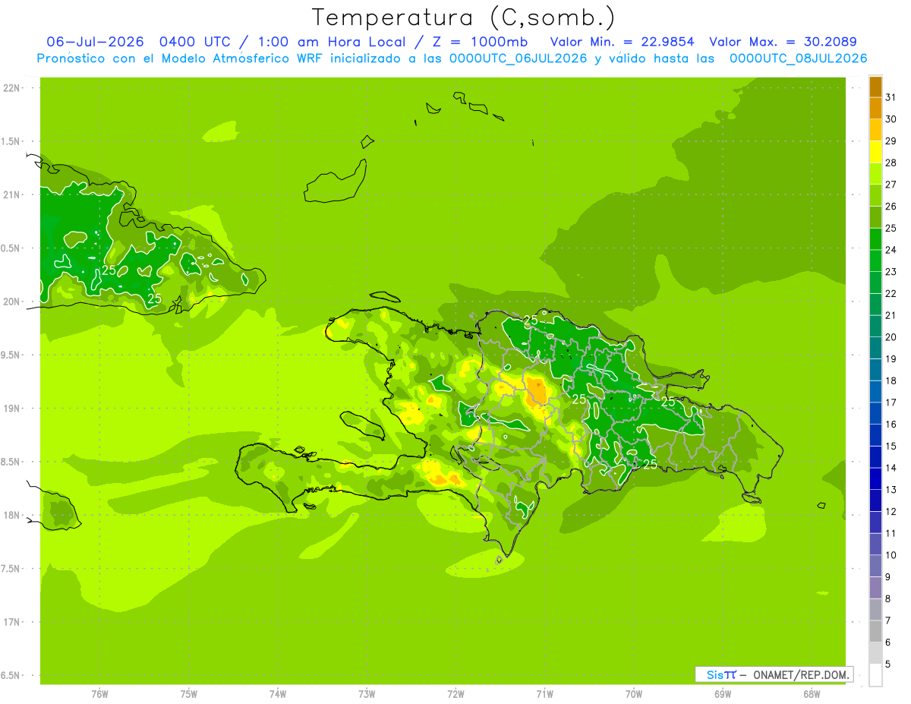
Task: Click the dark blue 13 legend swatch
Action: [x=875, y=479]
